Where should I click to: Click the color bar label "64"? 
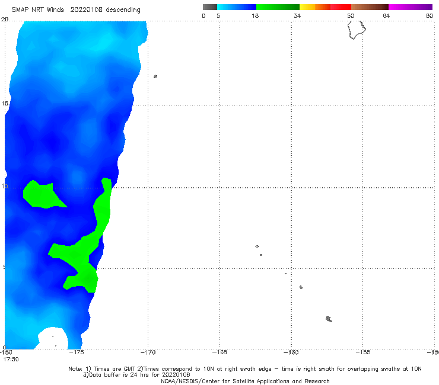tap(386, 15)
